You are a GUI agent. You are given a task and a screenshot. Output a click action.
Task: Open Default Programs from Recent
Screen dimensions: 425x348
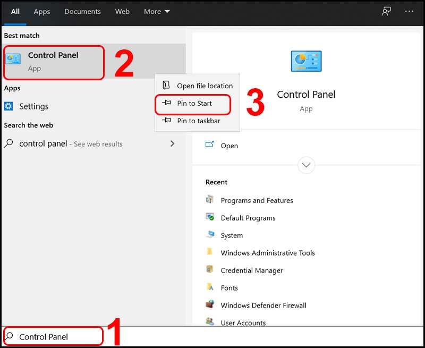(248, 218)
